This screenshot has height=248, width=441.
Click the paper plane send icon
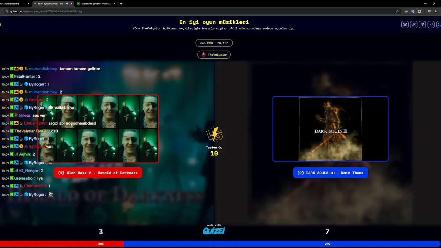point(422,24)
